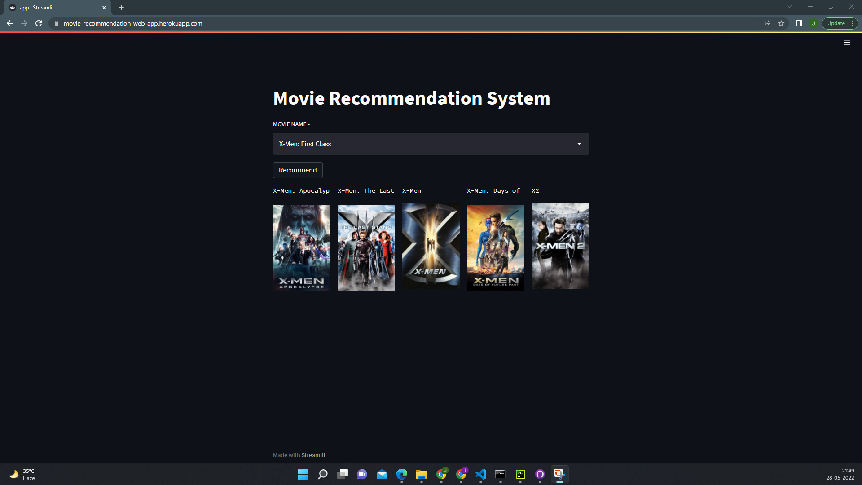The height and width of the screenshot is (485, 862).
Task: Open the Streamlit hamburger menu
Action: (847, 43)
